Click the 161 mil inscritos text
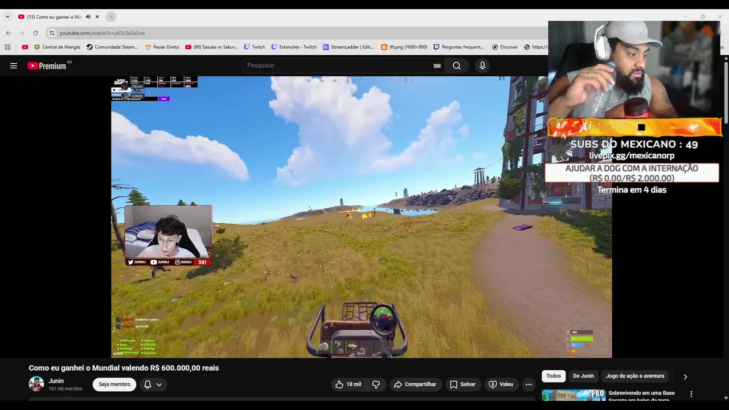 click(x=65, y=389)
